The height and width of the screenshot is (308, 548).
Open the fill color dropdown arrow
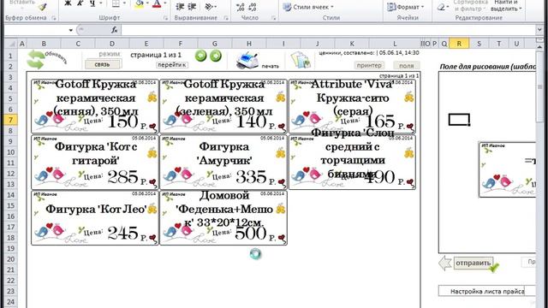(x=147, y=3)
